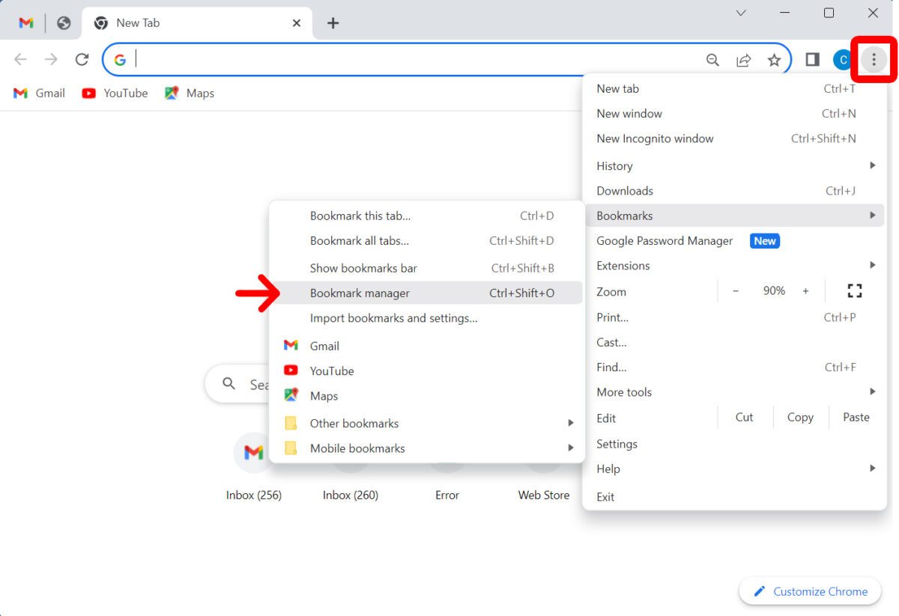Open the side panel icon
Image resolution: width=899 pixels, height=616 pixels.
(812, 59)
